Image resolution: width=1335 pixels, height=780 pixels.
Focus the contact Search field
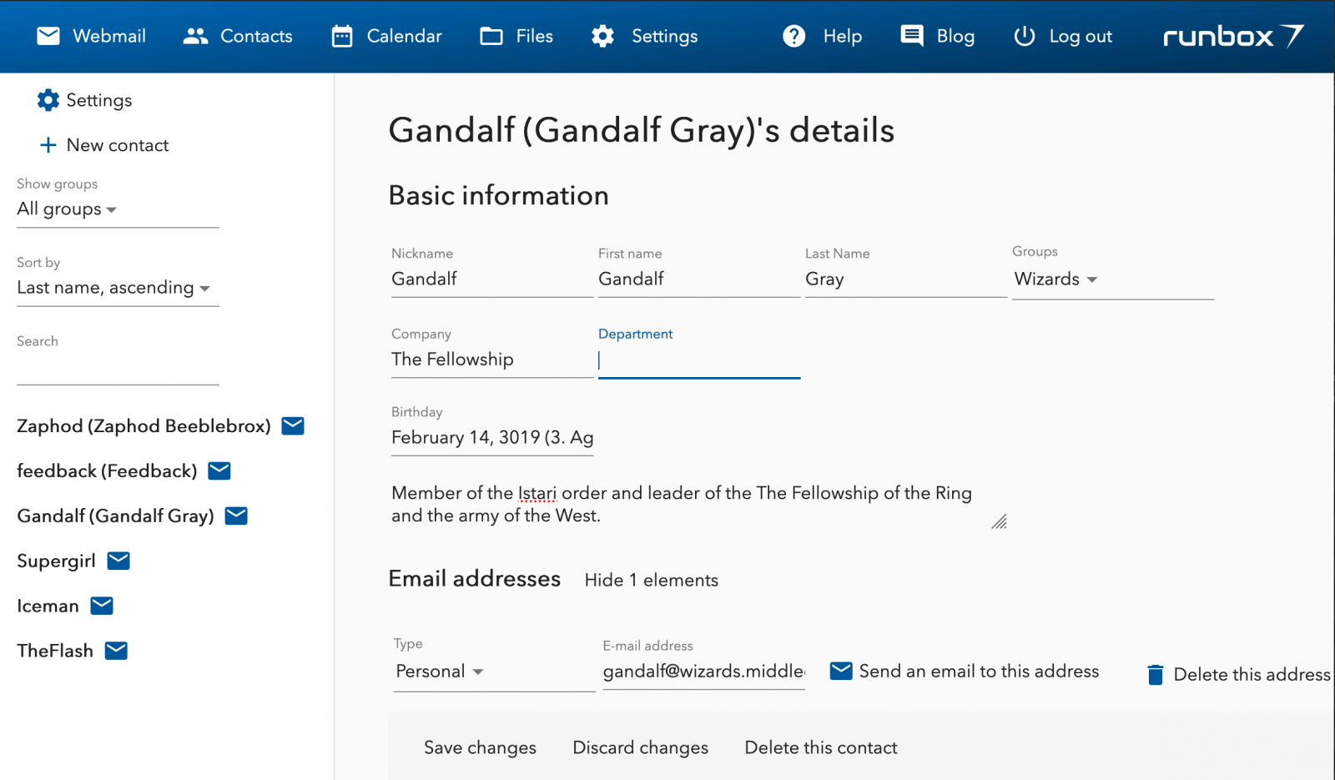pos(117,369)
